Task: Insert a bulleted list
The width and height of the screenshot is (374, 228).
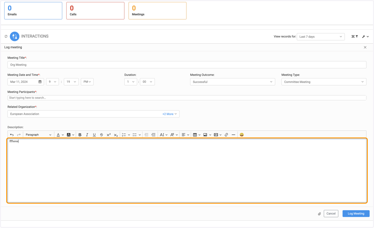Action: [x=135, y=135]
